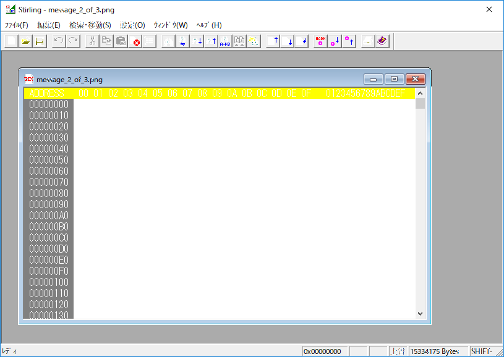Click the document icon in child title bar
Viewport: 504px width, 357px height.
pos(29,79)
